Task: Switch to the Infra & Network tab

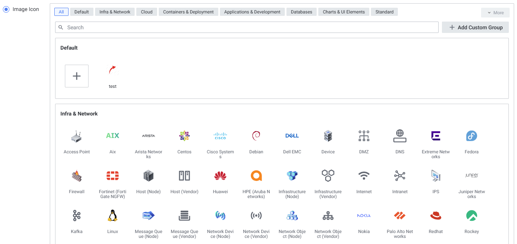Action: 115,12
